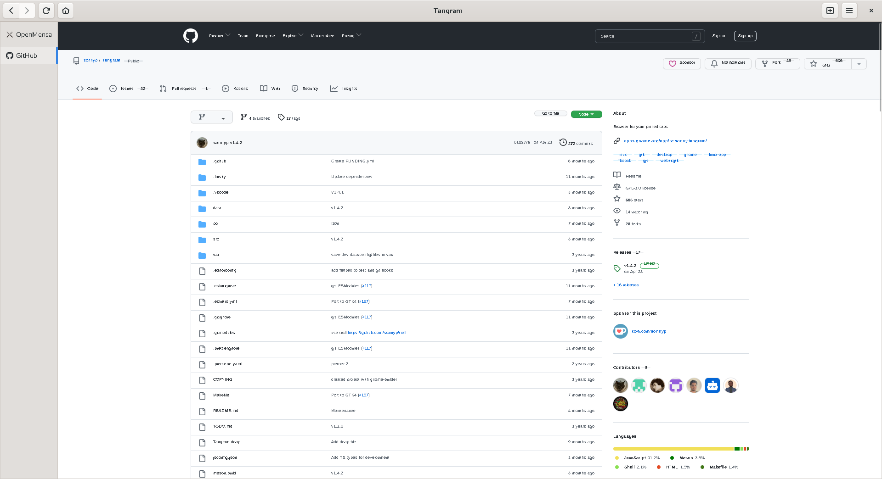Expand the Explore dropdown

point(293,36)
